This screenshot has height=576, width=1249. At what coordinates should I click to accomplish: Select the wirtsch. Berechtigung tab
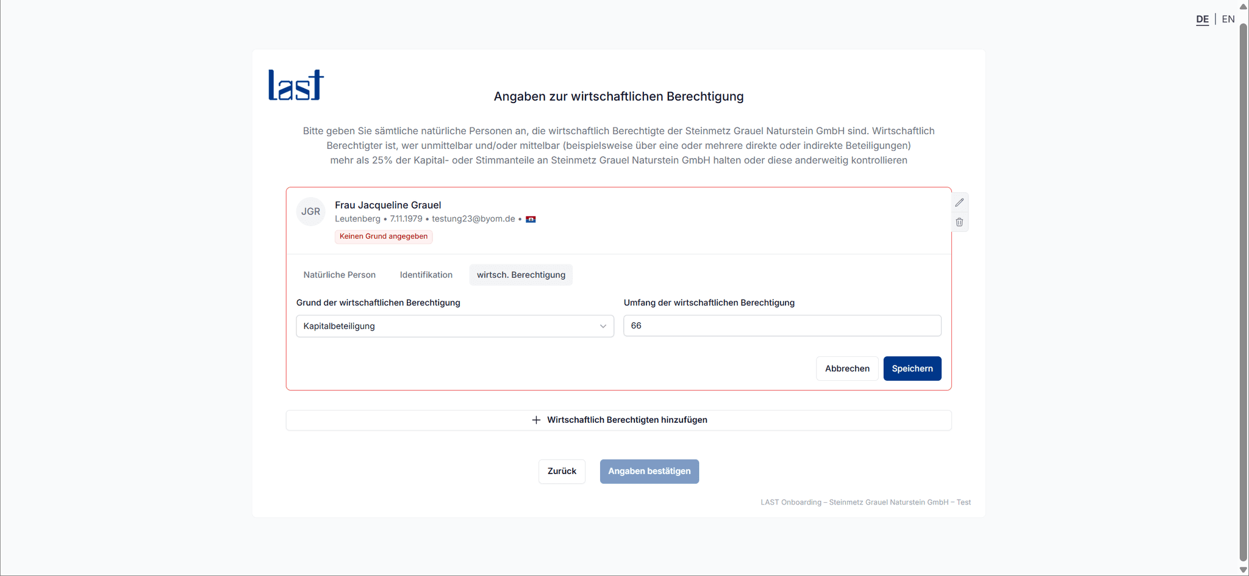520,275
